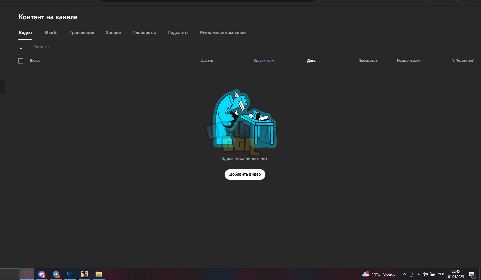Screen dimensions: 481x280
Task: Show hidden system tray icons
Action: (x=404, y=274)
